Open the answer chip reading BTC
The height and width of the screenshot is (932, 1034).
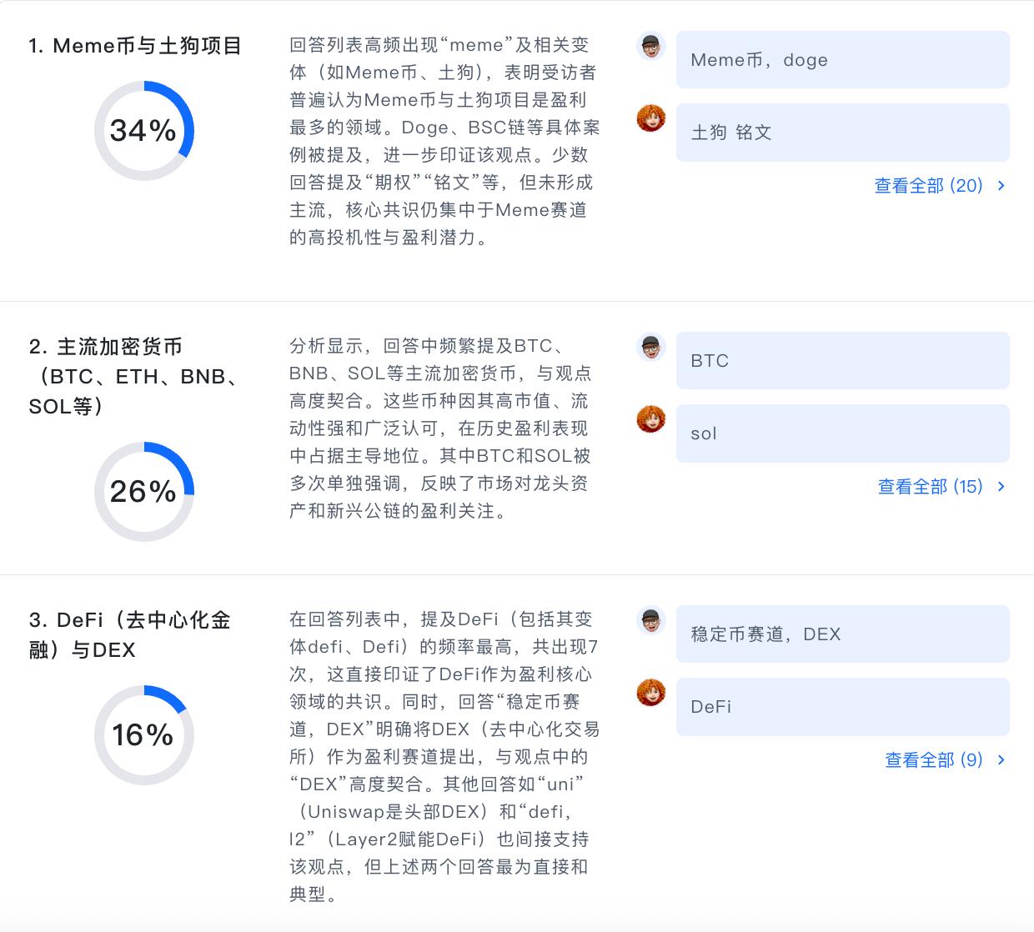tap(842, 360)
